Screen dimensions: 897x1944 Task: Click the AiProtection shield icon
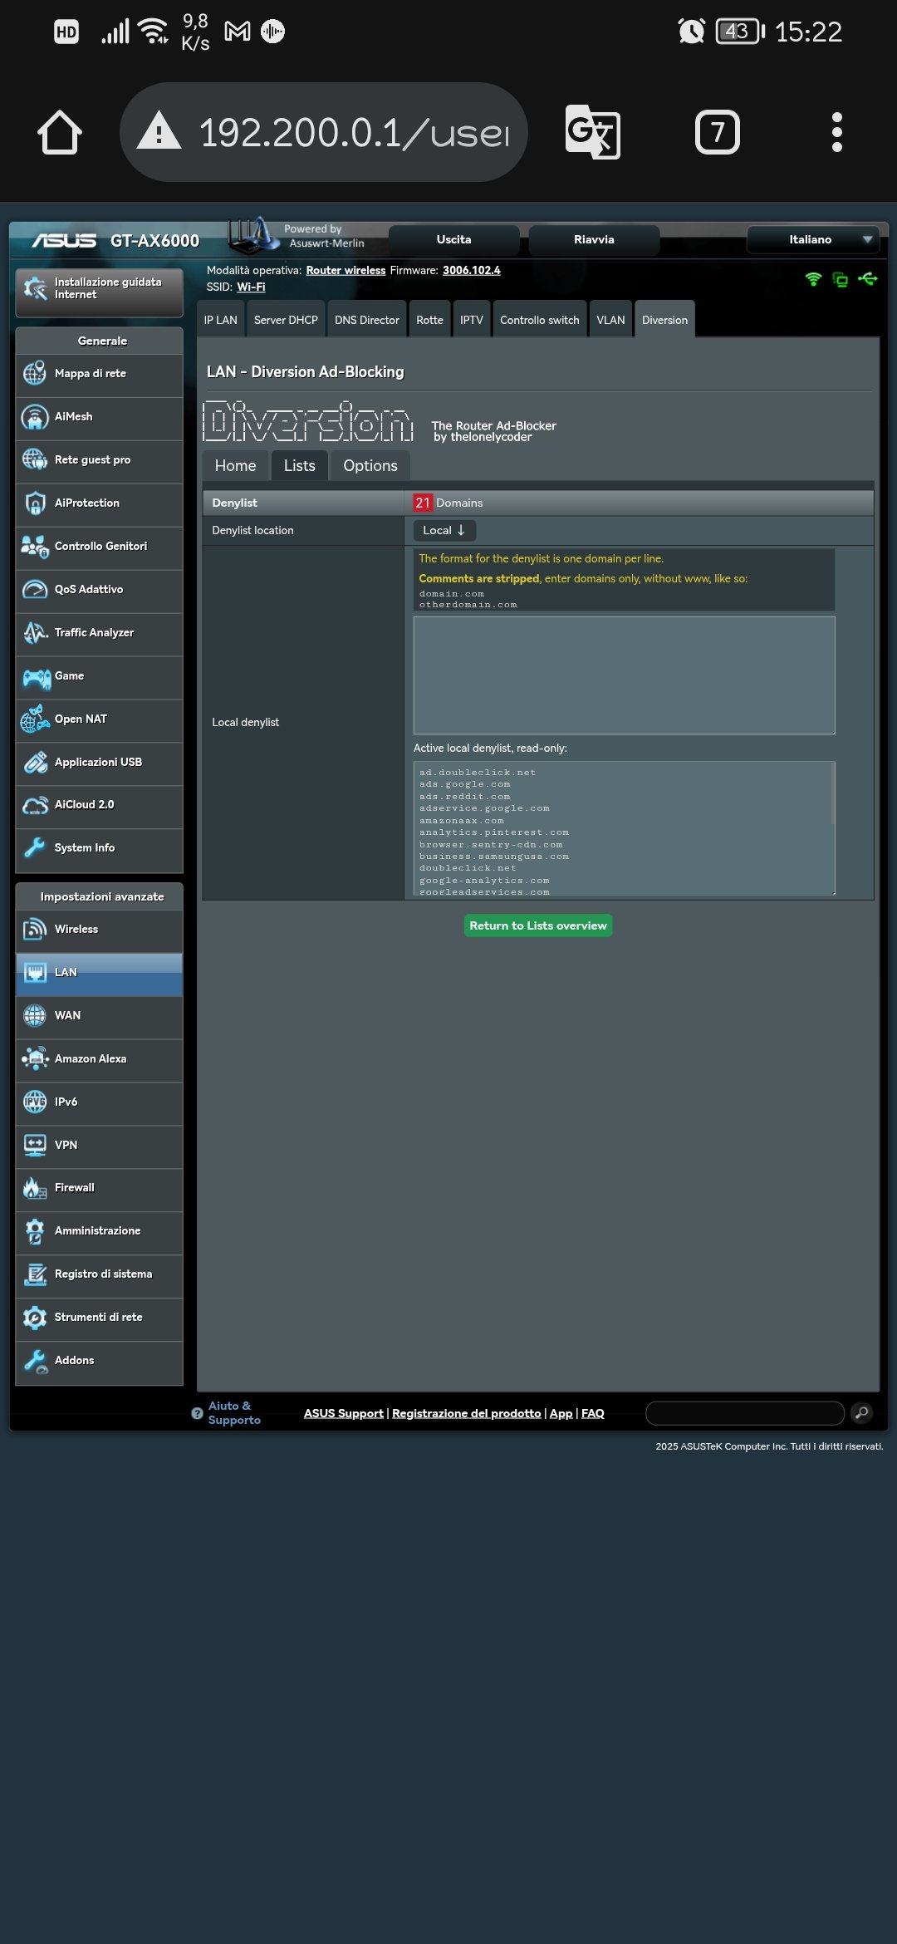[x=35, y=503]
